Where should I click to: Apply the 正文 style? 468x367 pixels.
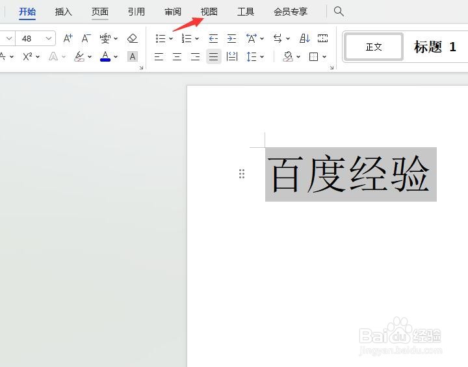point(374,47)
